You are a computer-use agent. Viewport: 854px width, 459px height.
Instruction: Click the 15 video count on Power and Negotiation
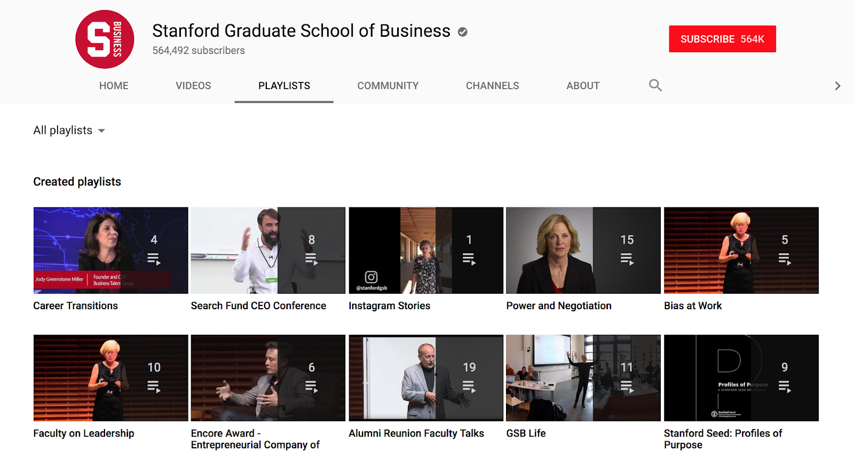(x=627, y=240)
